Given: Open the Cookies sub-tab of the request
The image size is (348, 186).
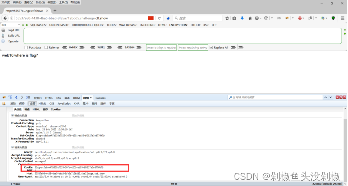Looking at the screenshot, I should 56,109.
